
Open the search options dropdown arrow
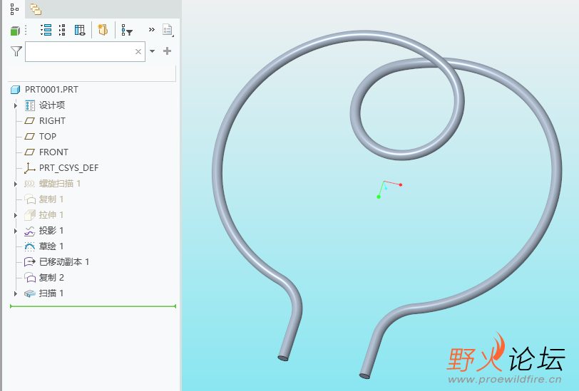tap(152, 51)
